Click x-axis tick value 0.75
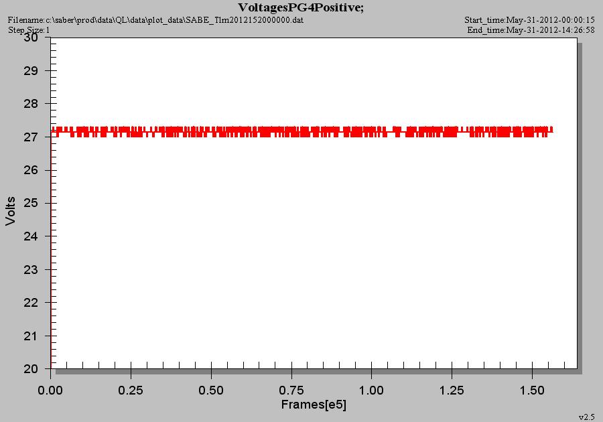Screen dimensions: 603x422 291,391
